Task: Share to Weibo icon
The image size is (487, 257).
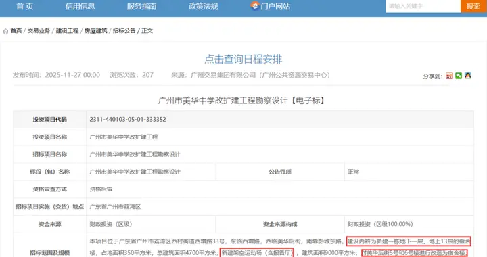Action: click(x=449, y=76)
